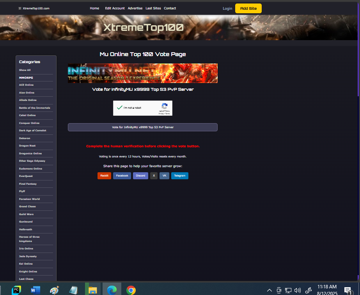The image size is (360, 295).
Task: Open the Dekaron category
Action: [25, 138]
